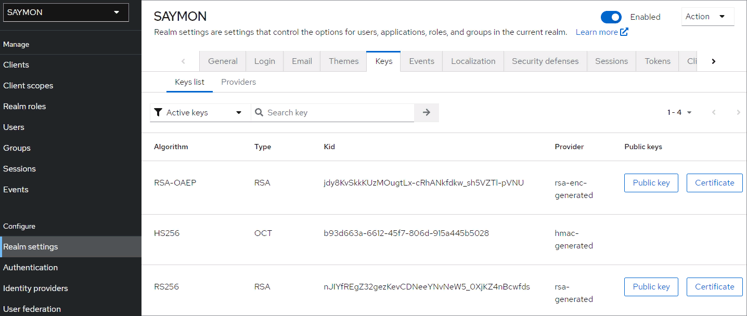747x316 pixels.
Task: Open the Active keys filter dropdown
Action: [x=200, y=113]
